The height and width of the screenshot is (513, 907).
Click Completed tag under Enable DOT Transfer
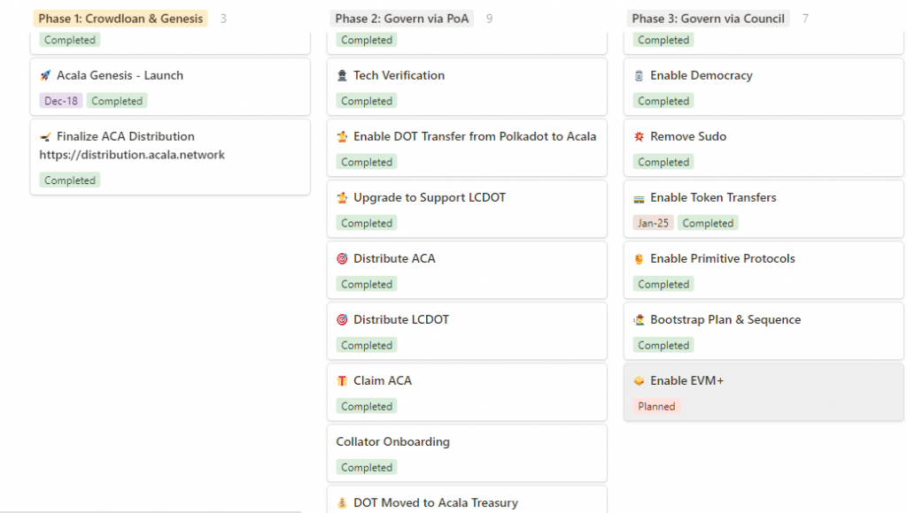[367, 163]
